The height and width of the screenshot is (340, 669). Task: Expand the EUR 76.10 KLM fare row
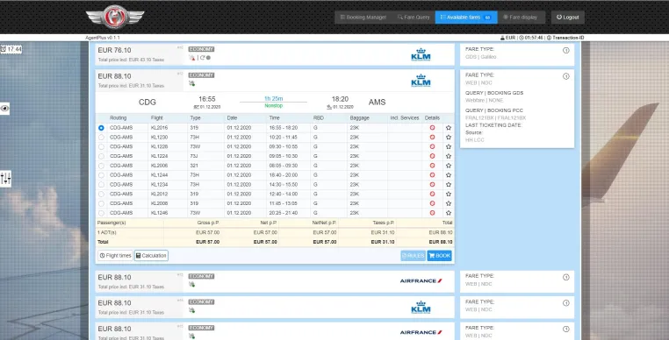275,54
